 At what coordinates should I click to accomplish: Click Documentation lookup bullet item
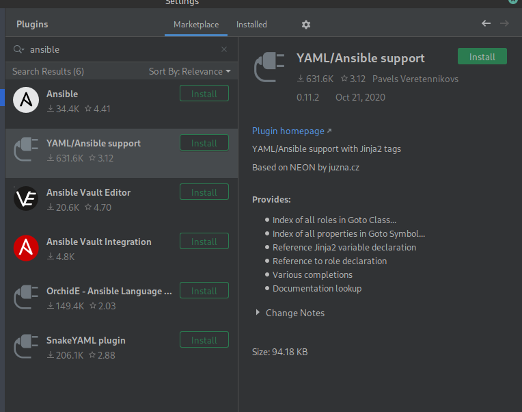coord(317,288)
